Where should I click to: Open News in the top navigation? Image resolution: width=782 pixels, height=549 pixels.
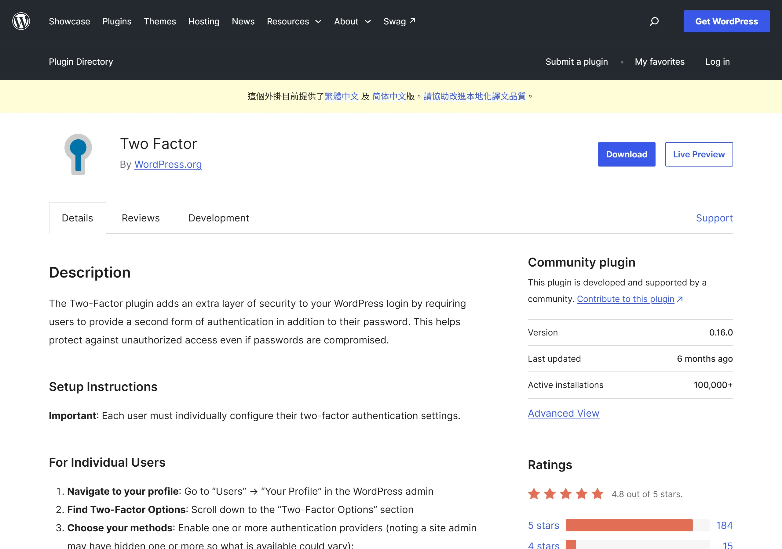click(243, 21)
